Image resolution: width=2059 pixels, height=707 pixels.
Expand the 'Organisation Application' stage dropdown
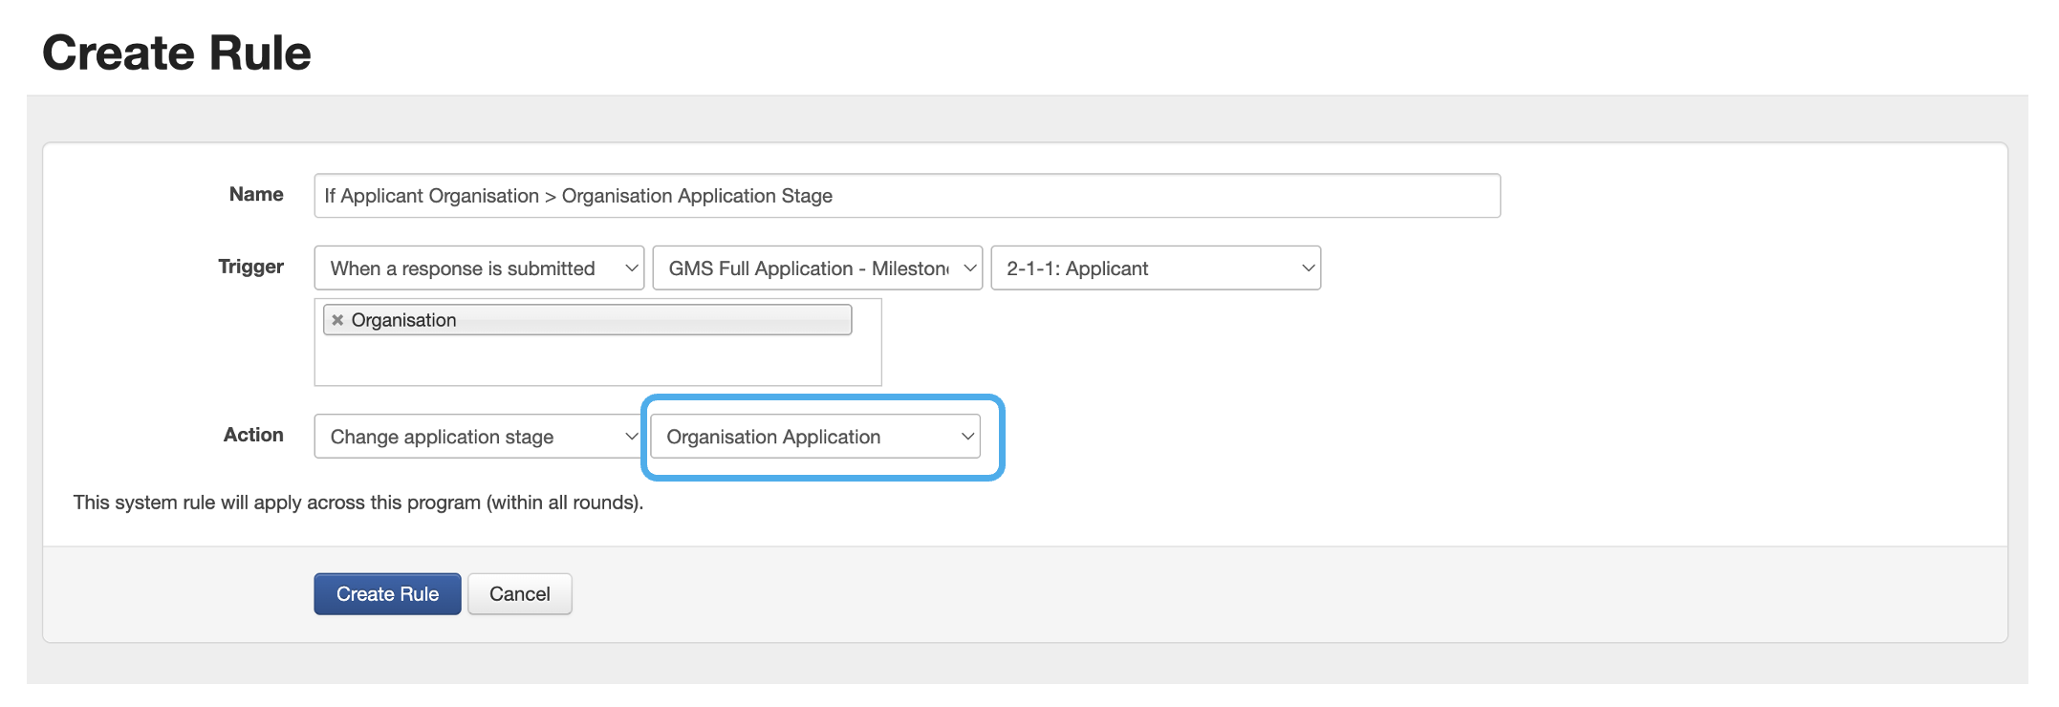(813, 437)
